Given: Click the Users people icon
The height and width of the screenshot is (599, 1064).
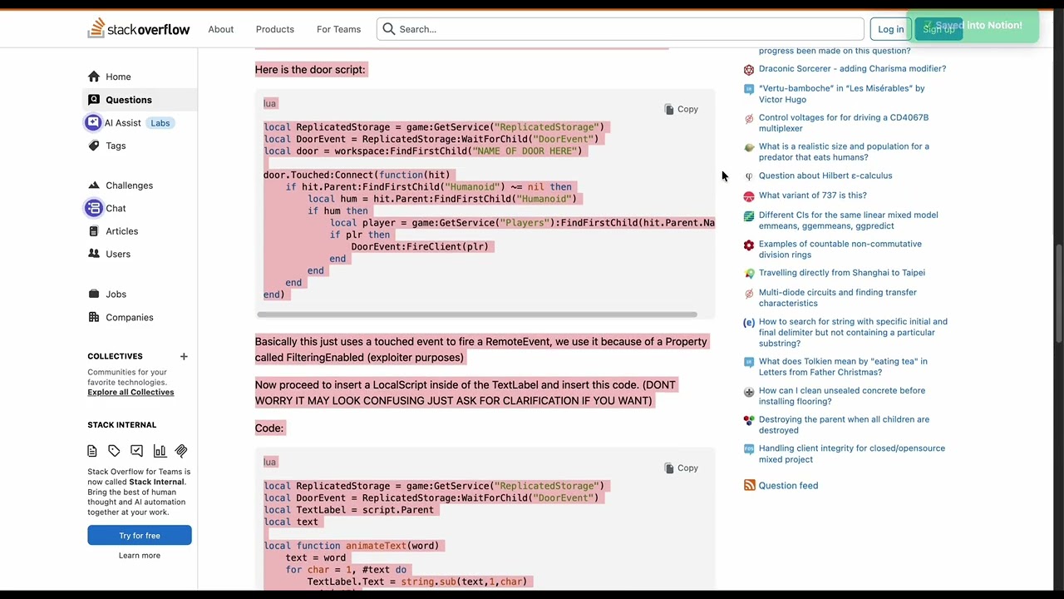Looking at the screenshot, I should (x=94, y=254).
